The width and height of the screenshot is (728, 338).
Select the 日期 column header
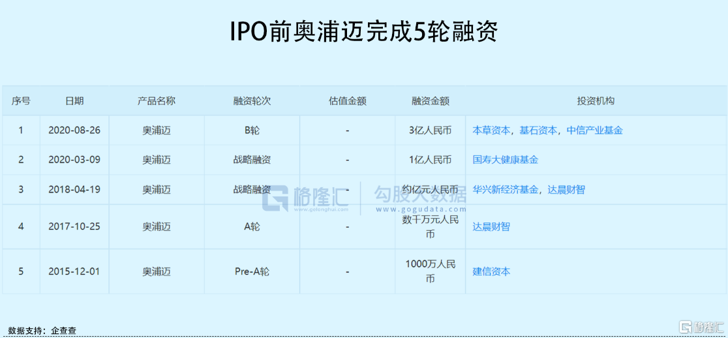click(x=74, y=100)
